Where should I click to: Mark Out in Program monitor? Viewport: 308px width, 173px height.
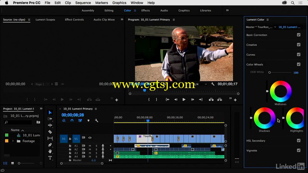pos(156,100)
